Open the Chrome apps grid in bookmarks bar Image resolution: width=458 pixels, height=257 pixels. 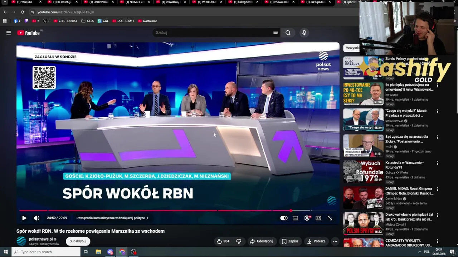(x=5, y=21)
